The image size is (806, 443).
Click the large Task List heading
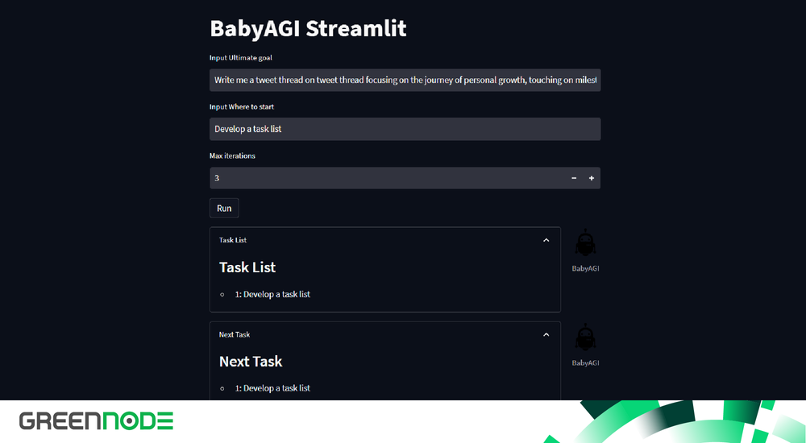(x=247, y=267)
